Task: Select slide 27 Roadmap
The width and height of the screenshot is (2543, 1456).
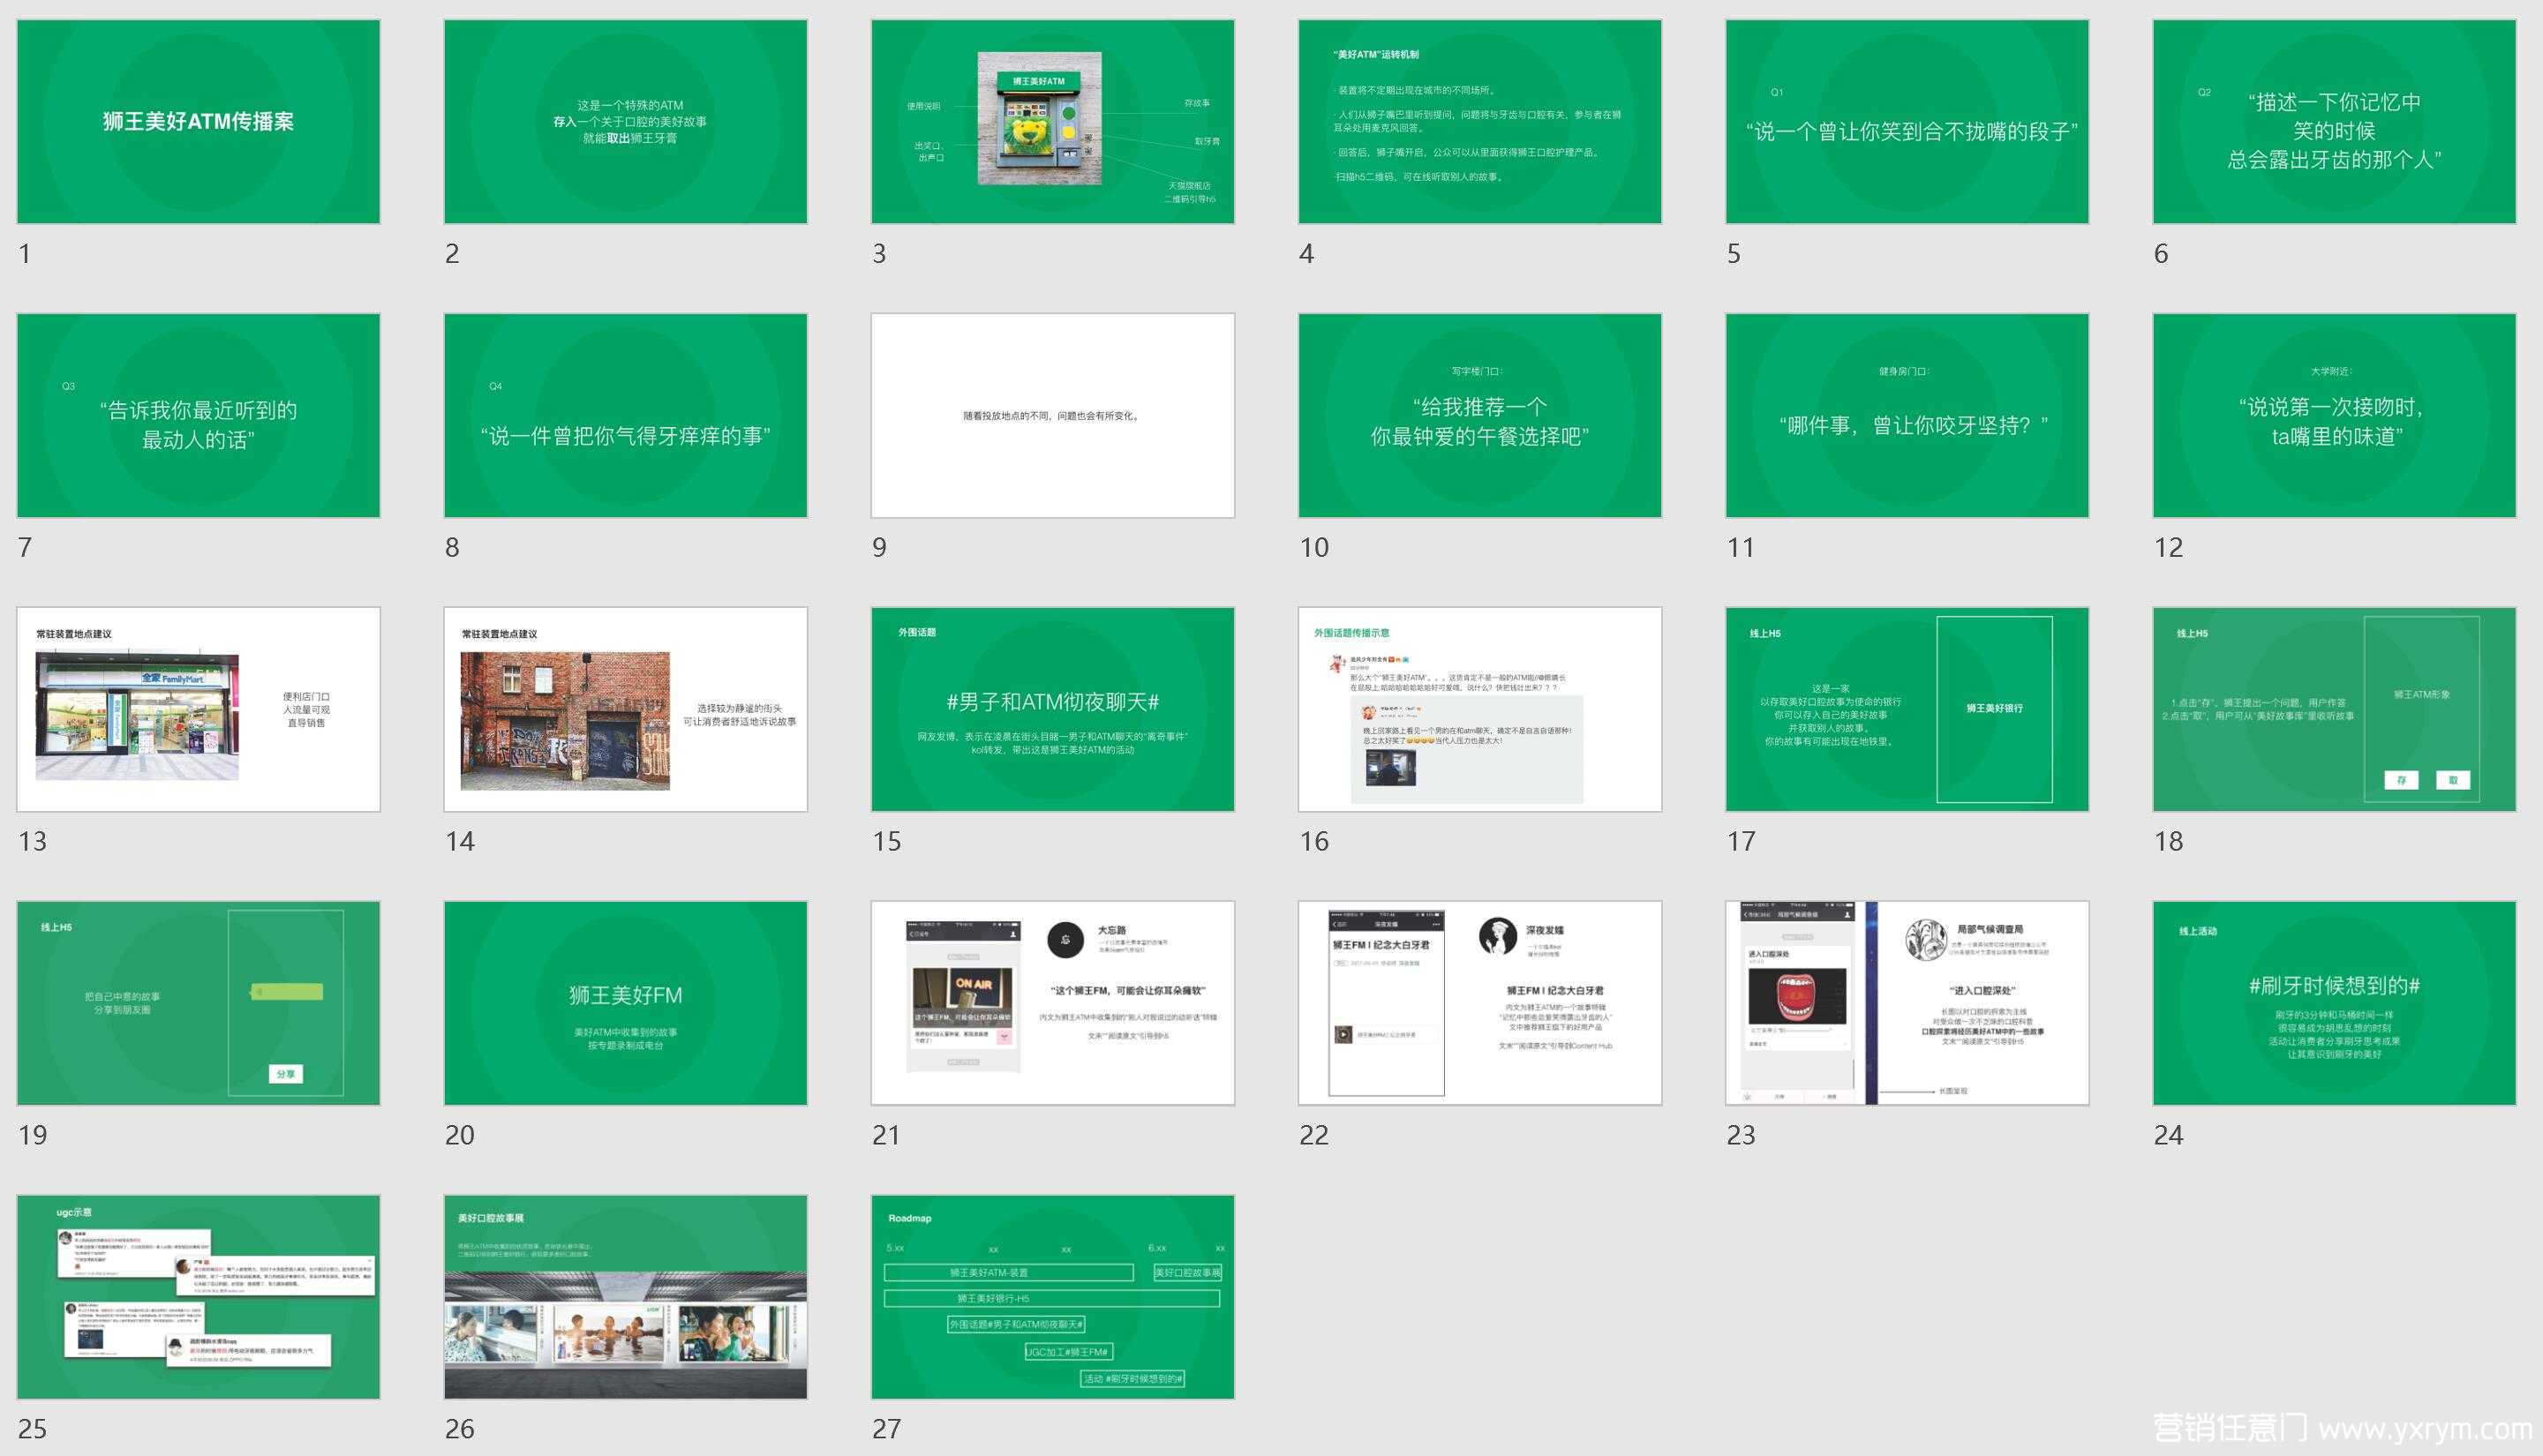Action: (x=1053, y=1297)
